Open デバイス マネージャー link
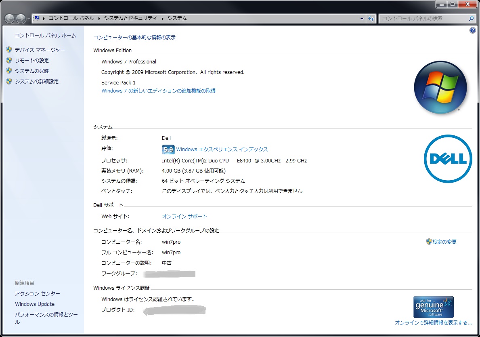This screenshot has width=480, height=337. (x=40, y=50)
